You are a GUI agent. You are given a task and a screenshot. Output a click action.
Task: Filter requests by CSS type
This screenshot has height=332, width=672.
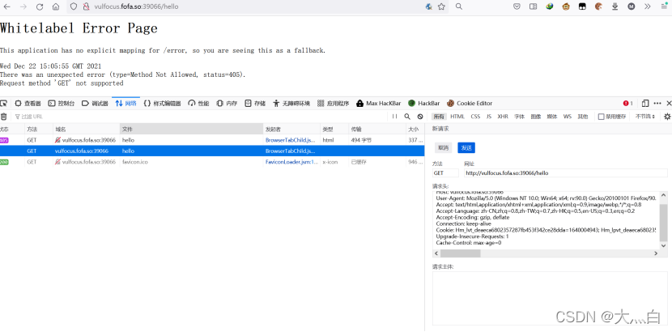pos(475,117)
